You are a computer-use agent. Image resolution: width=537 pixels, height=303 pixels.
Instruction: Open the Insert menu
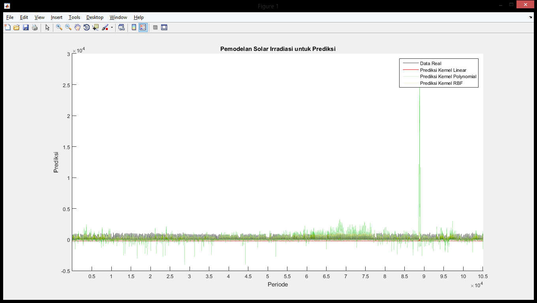pos(56,17)
